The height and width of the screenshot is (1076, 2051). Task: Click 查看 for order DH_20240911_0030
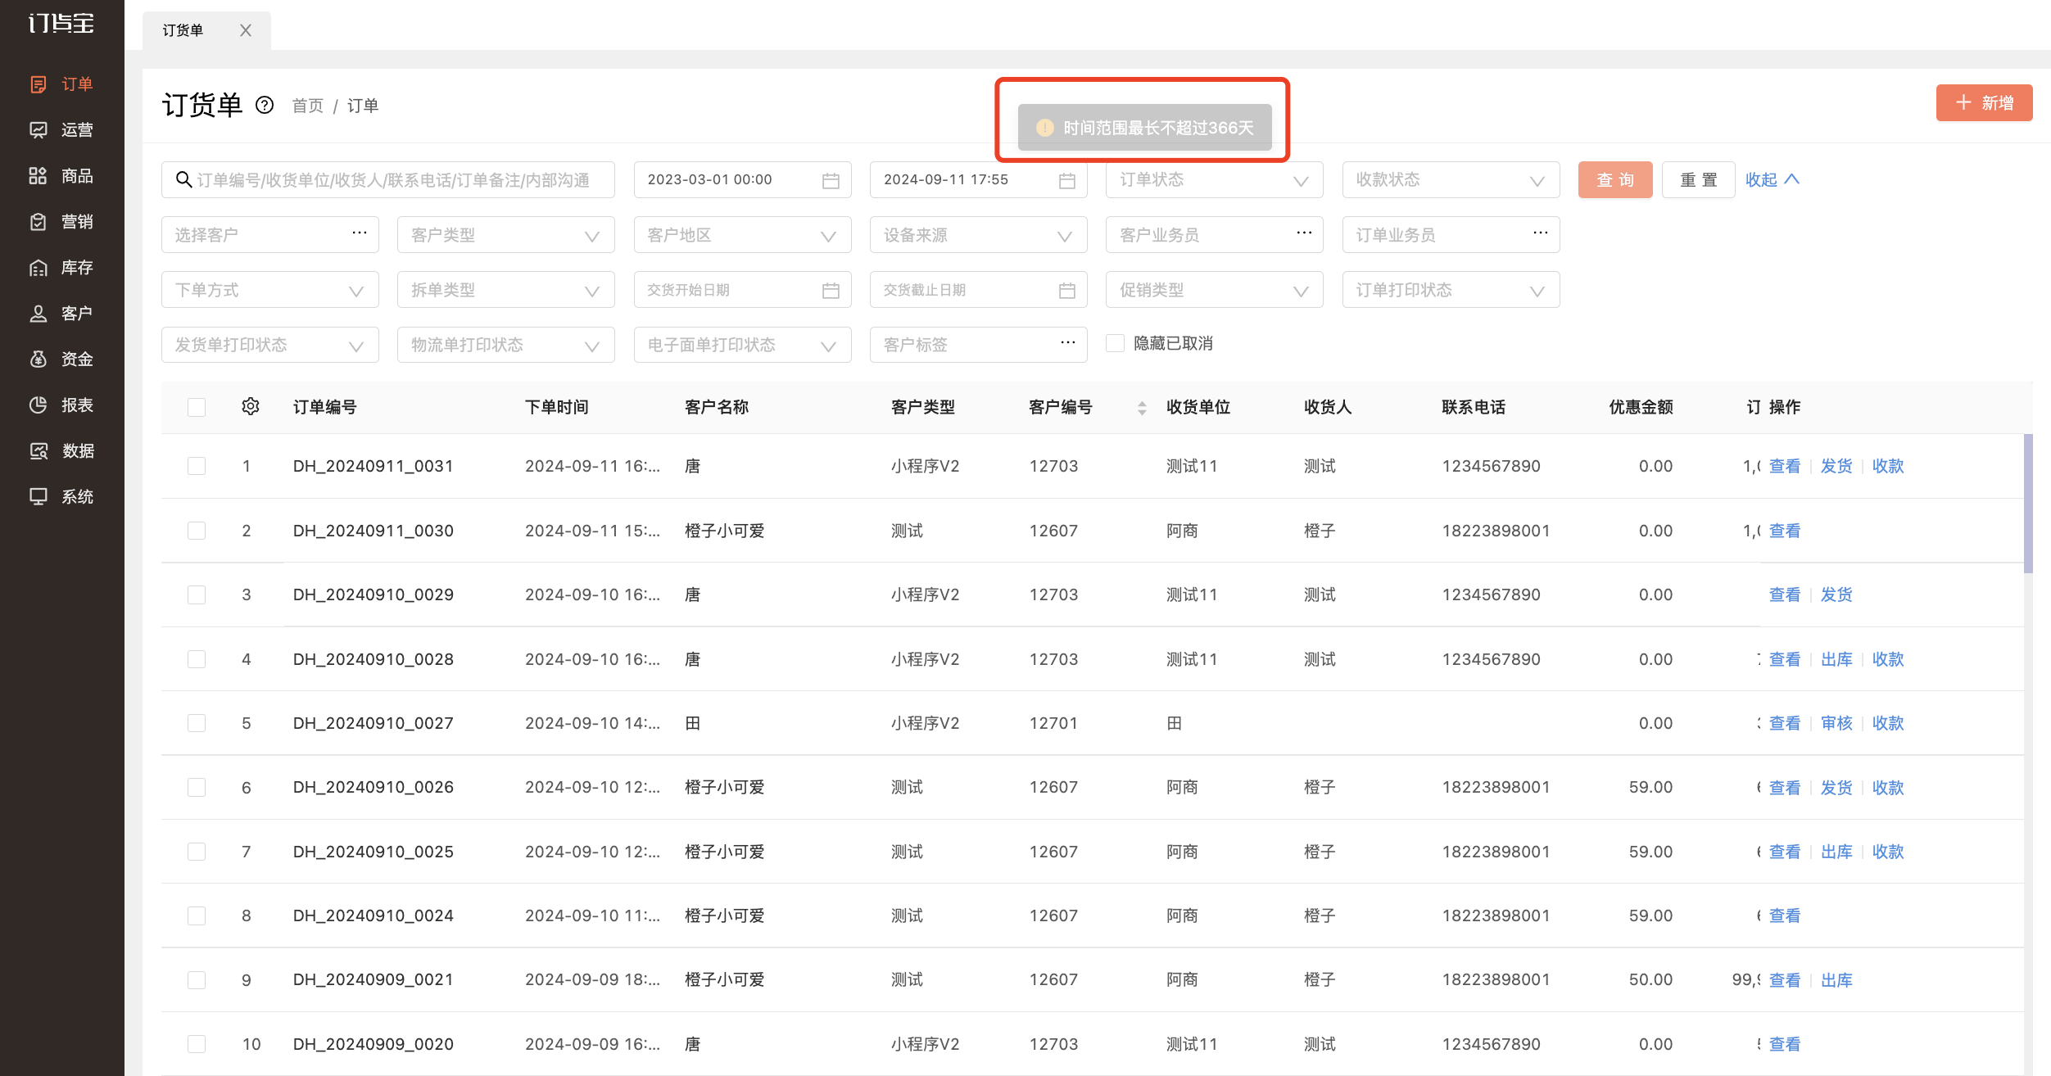[1785, 531]
